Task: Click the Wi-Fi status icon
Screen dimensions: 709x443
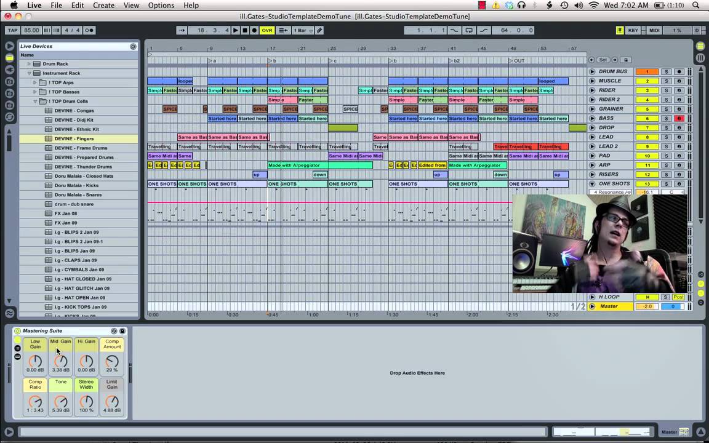Action: (594, 6)
